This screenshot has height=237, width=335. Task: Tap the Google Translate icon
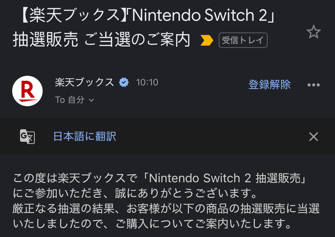pos(27,137)
